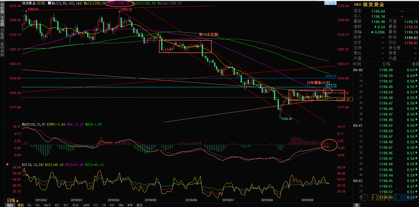
Task: Choose the PSY indicator button
Action: tap(112, 205)
